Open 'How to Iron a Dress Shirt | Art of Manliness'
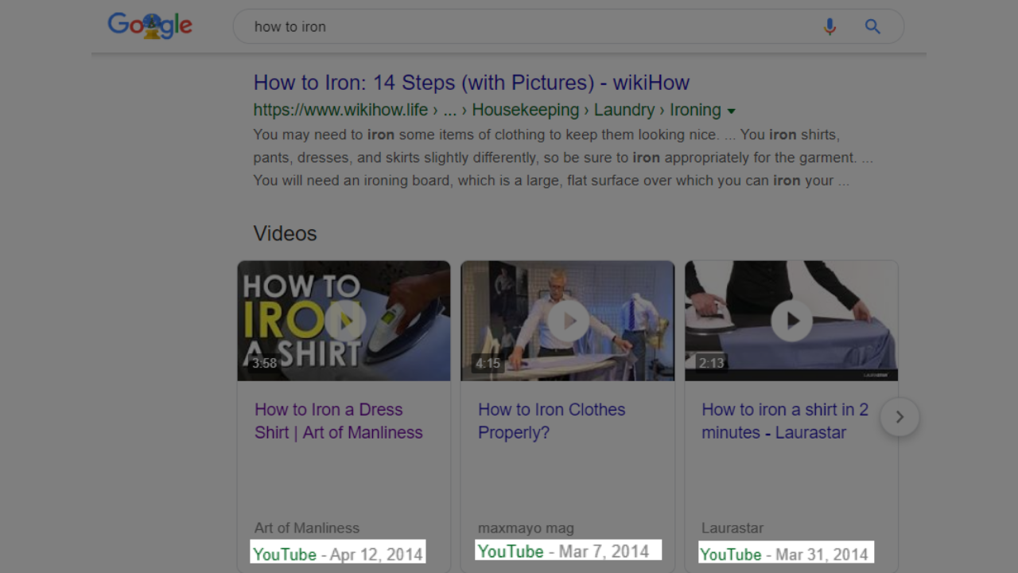 click(339, 421)
